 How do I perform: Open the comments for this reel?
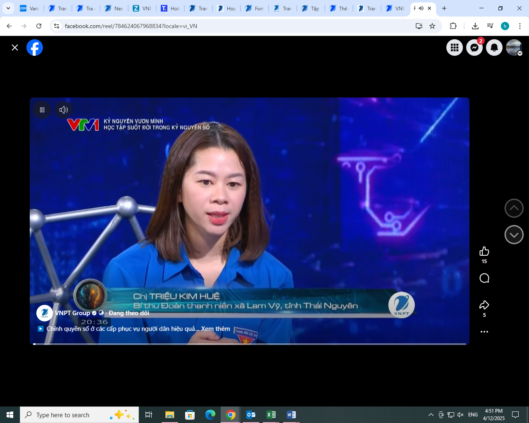[484, 278]
